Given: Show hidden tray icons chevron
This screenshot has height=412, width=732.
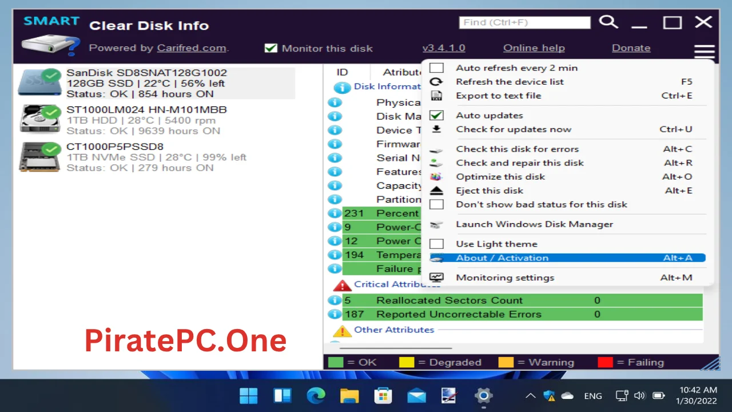Looking at the screenshot, I should (x=531, y=395).
